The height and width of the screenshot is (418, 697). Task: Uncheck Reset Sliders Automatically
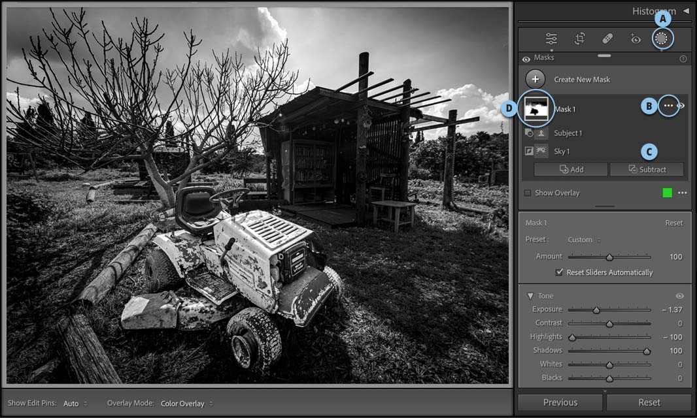tap(559, 272)
